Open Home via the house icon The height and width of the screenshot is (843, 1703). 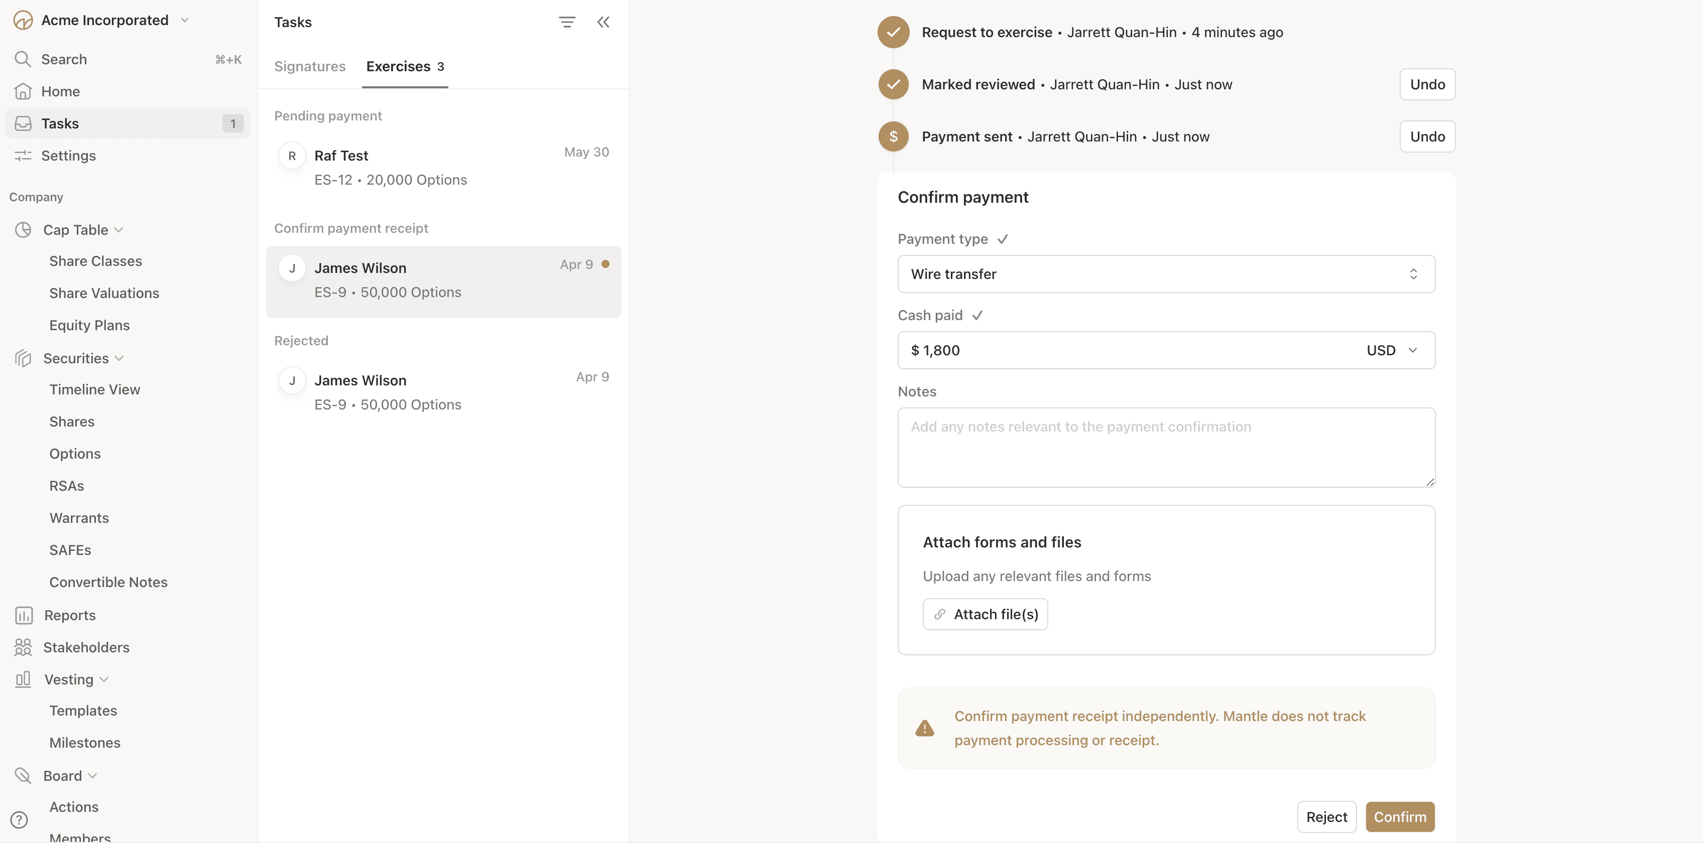23,91
